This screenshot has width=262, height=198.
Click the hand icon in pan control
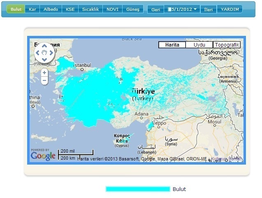pos(44,52)
